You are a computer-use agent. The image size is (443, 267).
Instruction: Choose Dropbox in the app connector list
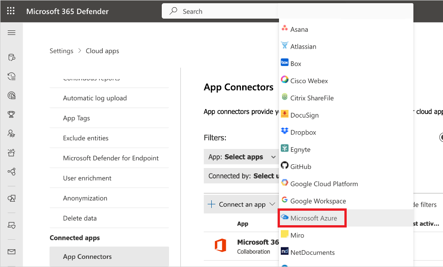[303, 132]
